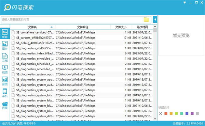Viewport: 205px width, 126px height.
Task: Pick the orange mark color swatch
Action: [171, 113]
